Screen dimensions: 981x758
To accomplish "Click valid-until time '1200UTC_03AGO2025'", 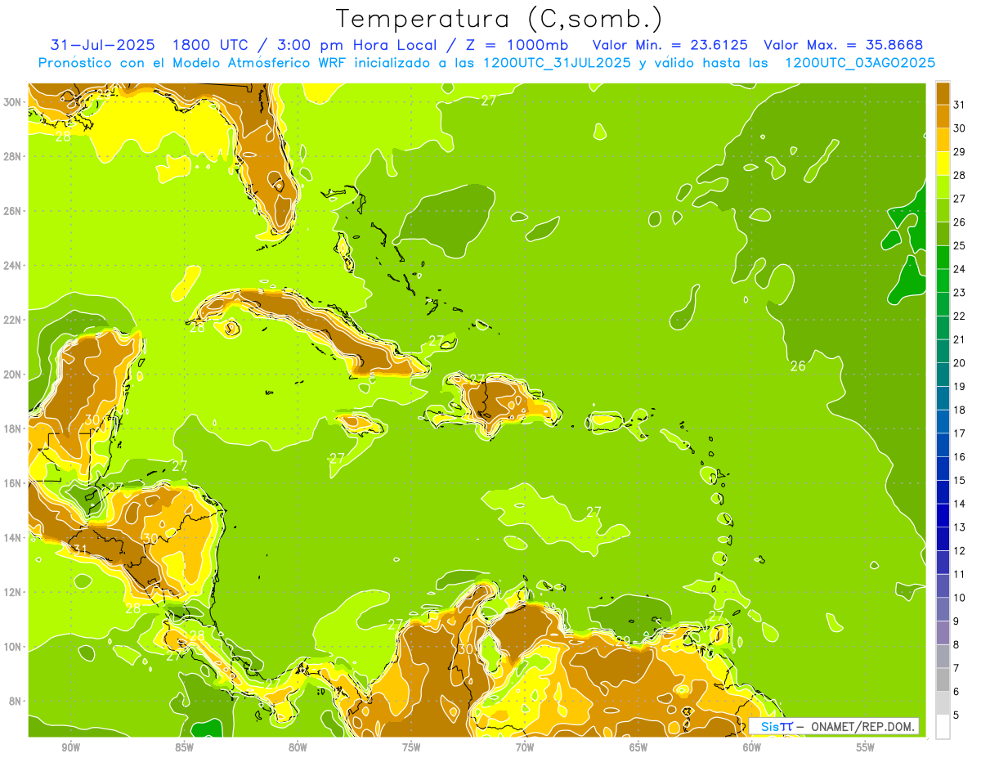I will [x=860, y=62].
